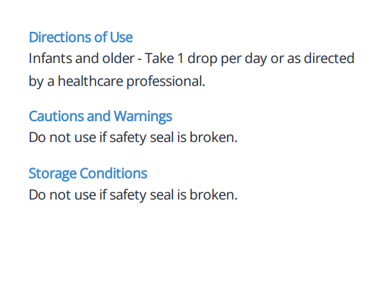Viewport: 381px width, 302px height.
Task: Select the Cautions and Warnings heading
Action: coord(100,116)
